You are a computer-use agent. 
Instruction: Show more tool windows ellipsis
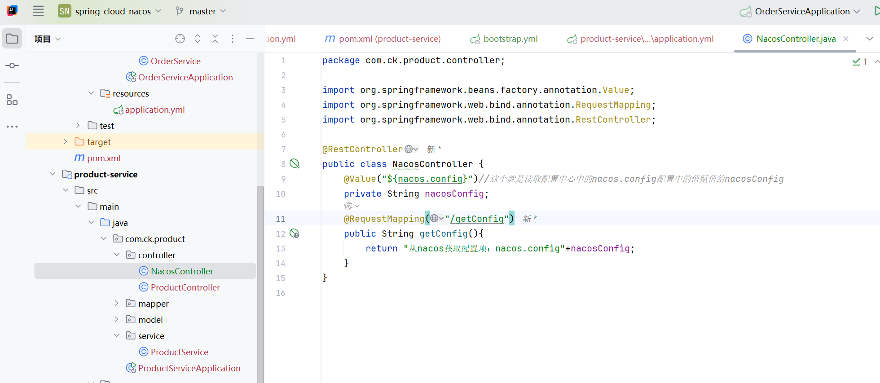click(x=12, y=127)
